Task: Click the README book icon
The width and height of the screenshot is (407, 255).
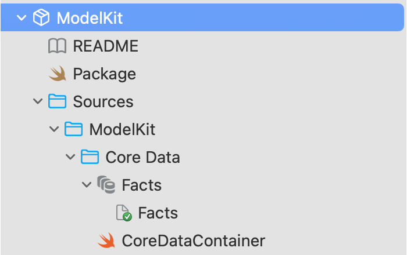Action: [57, 46]
